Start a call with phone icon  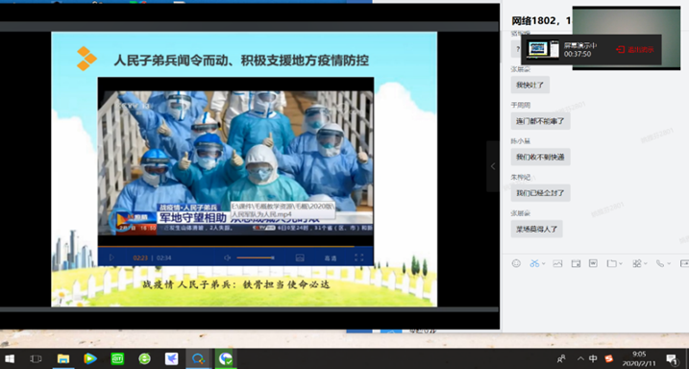pyautogui.click(x=659, y=263)
